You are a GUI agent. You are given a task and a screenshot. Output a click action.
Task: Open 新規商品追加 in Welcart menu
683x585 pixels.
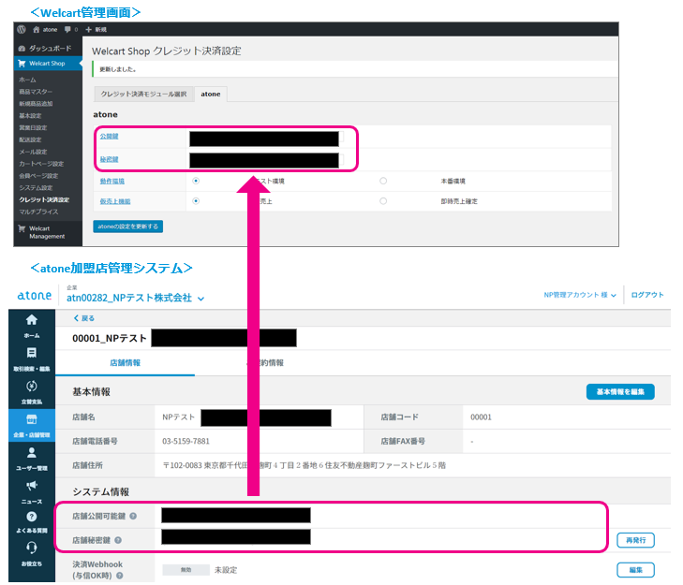click(36, 104)
